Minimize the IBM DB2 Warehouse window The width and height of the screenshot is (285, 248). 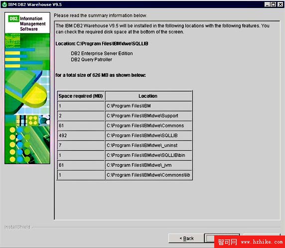tap(267, 4)
